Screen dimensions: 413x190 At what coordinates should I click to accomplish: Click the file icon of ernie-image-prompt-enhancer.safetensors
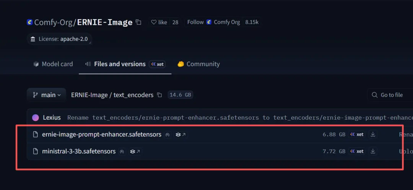(x=35, y=135)
